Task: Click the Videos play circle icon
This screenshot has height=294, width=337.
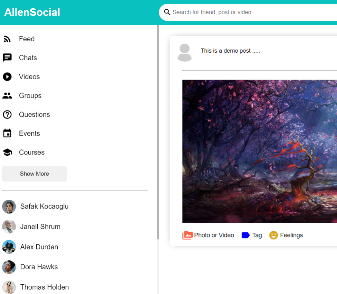Action: coord(7,77)
